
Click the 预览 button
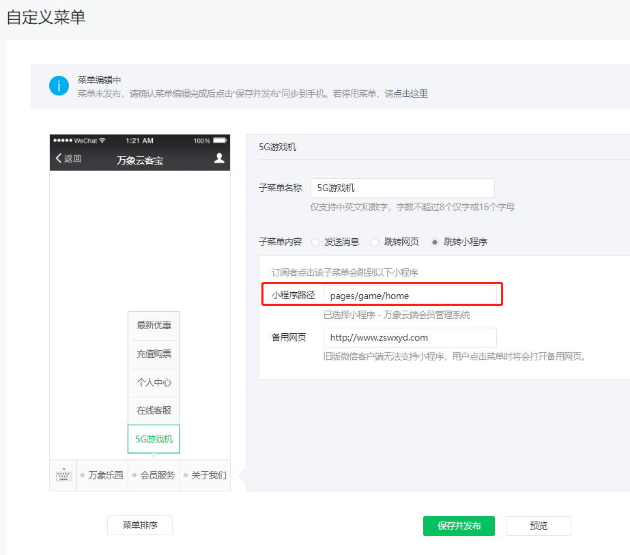point(539,526)
